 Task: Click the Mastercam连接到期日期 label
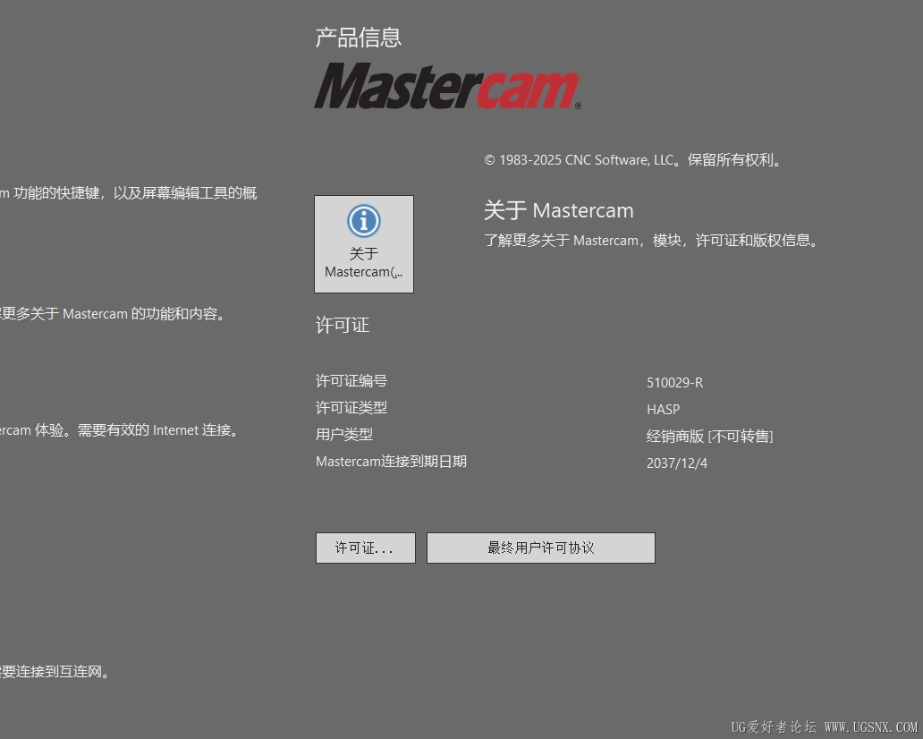point(392,462)
